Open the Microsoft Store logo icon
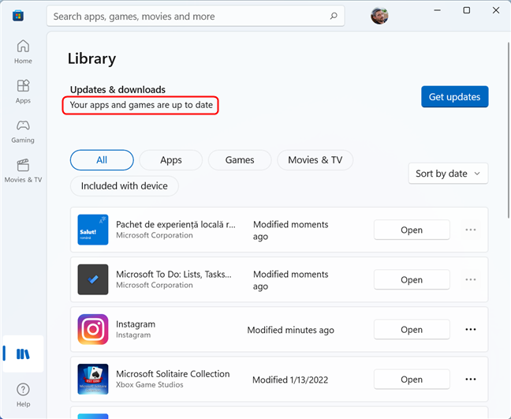 point(18,15)
